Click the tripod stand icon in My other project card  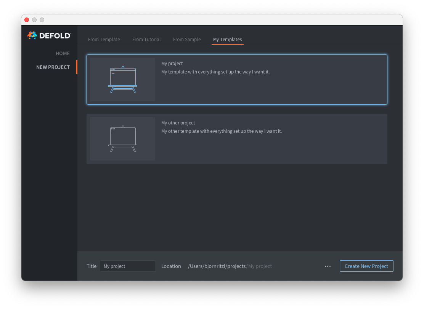click(x=123, y=148)
